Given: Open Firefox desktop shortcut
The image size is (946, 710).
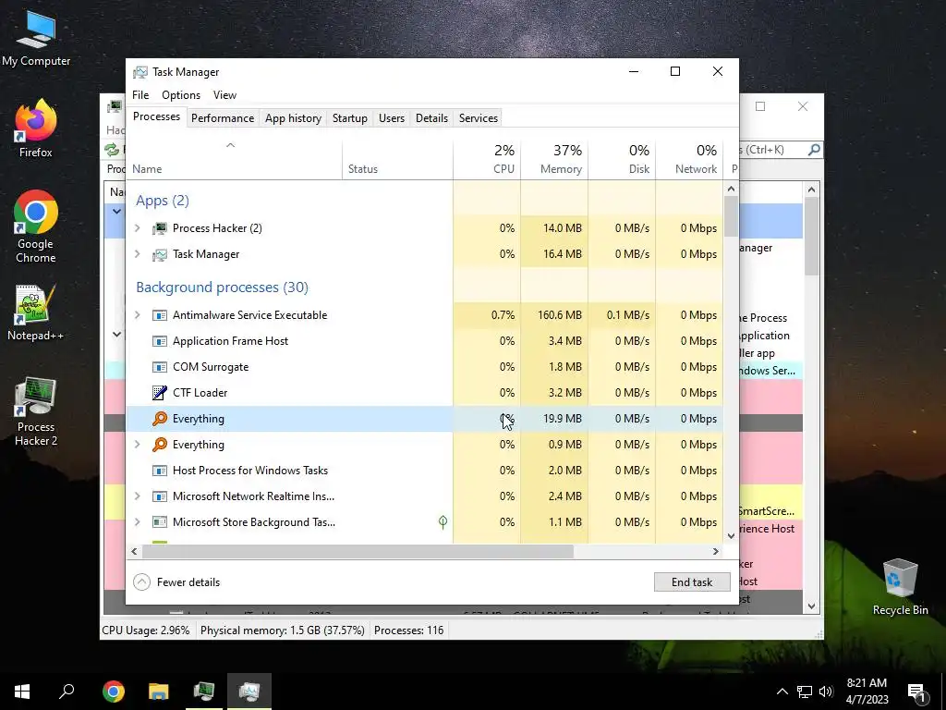Looking at the screenshot, I should click(36, 129).
